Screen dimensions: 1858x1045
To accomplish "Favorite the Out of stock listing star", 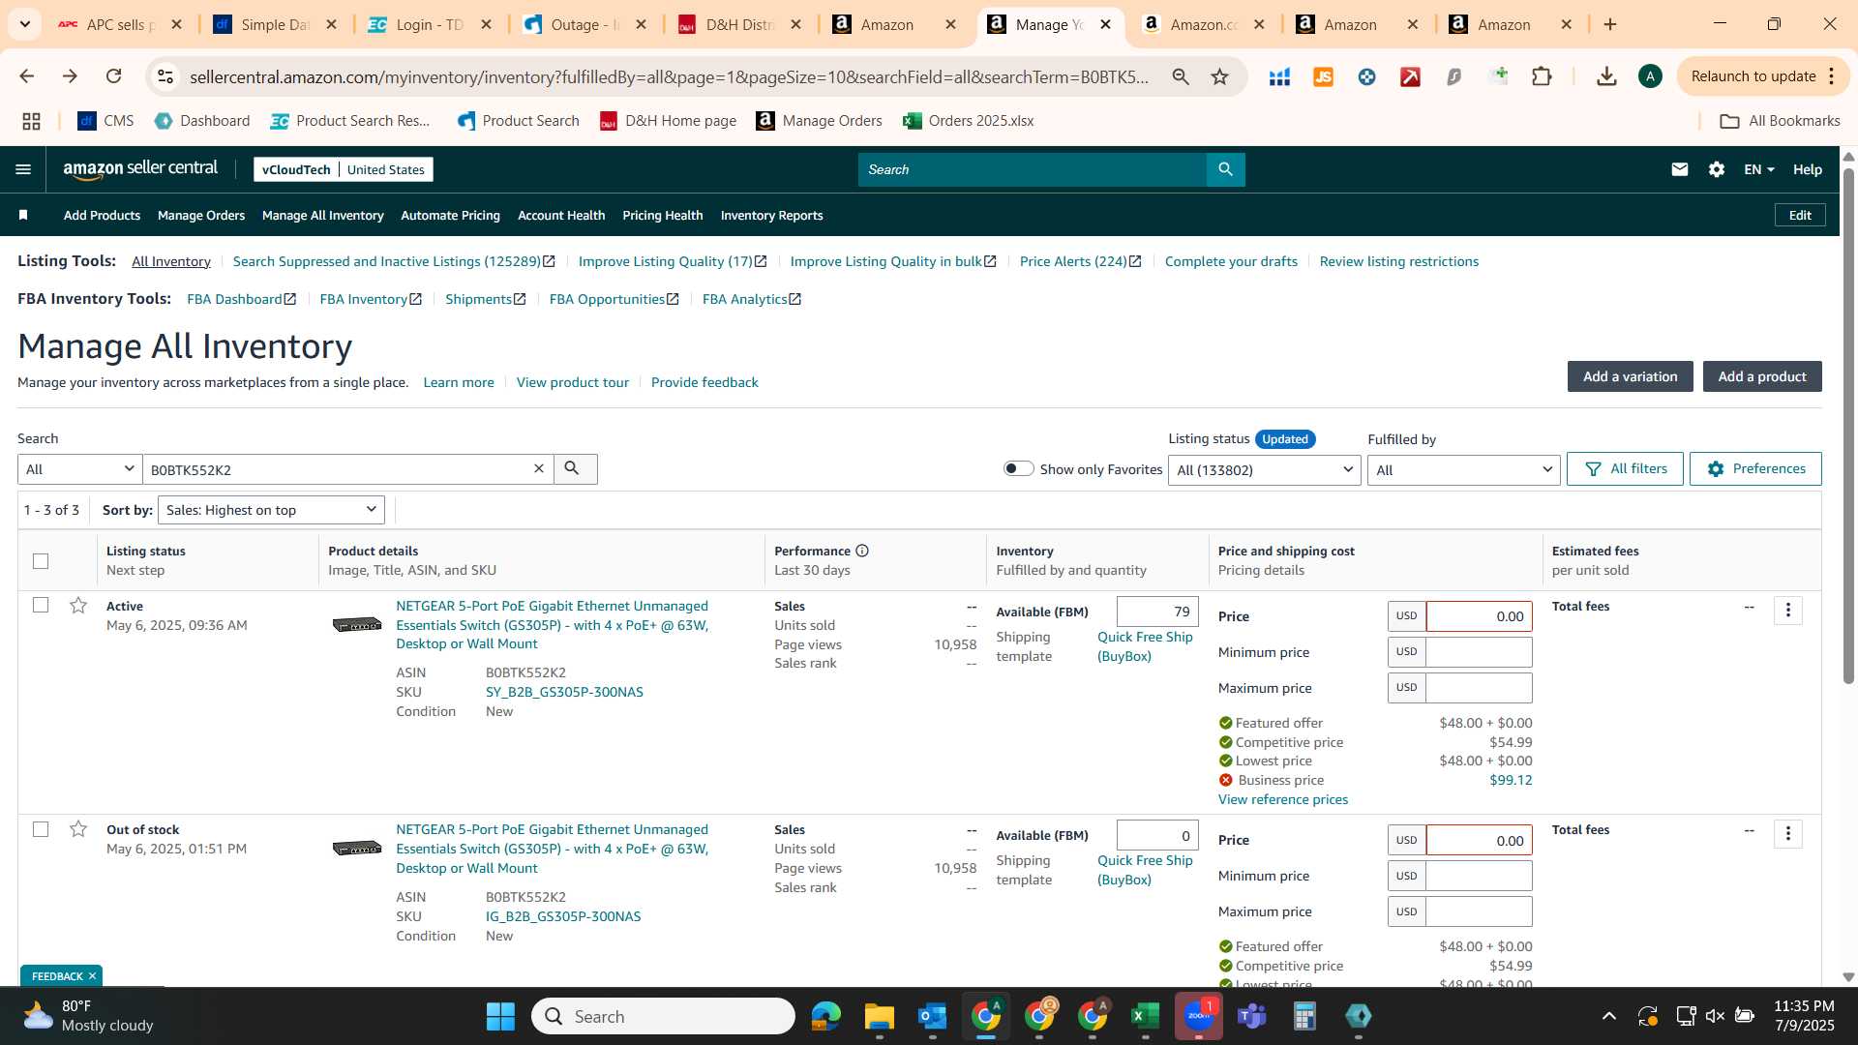I will pos(78,829).
